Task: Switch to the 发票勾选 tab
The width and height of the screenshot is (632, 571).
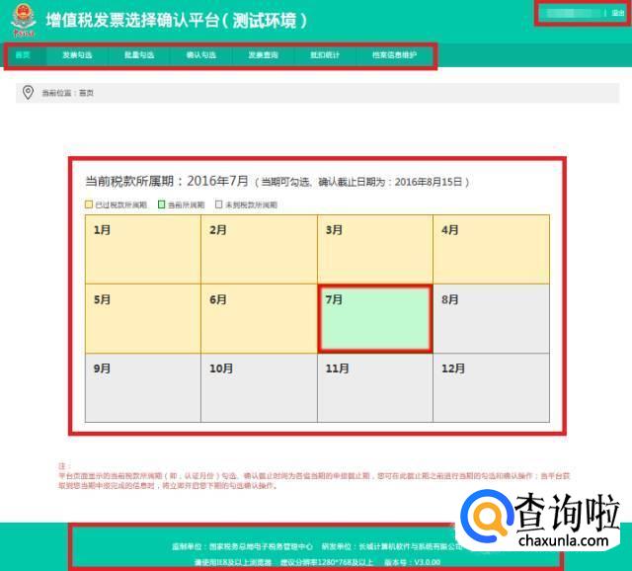Action: (76, 55)
